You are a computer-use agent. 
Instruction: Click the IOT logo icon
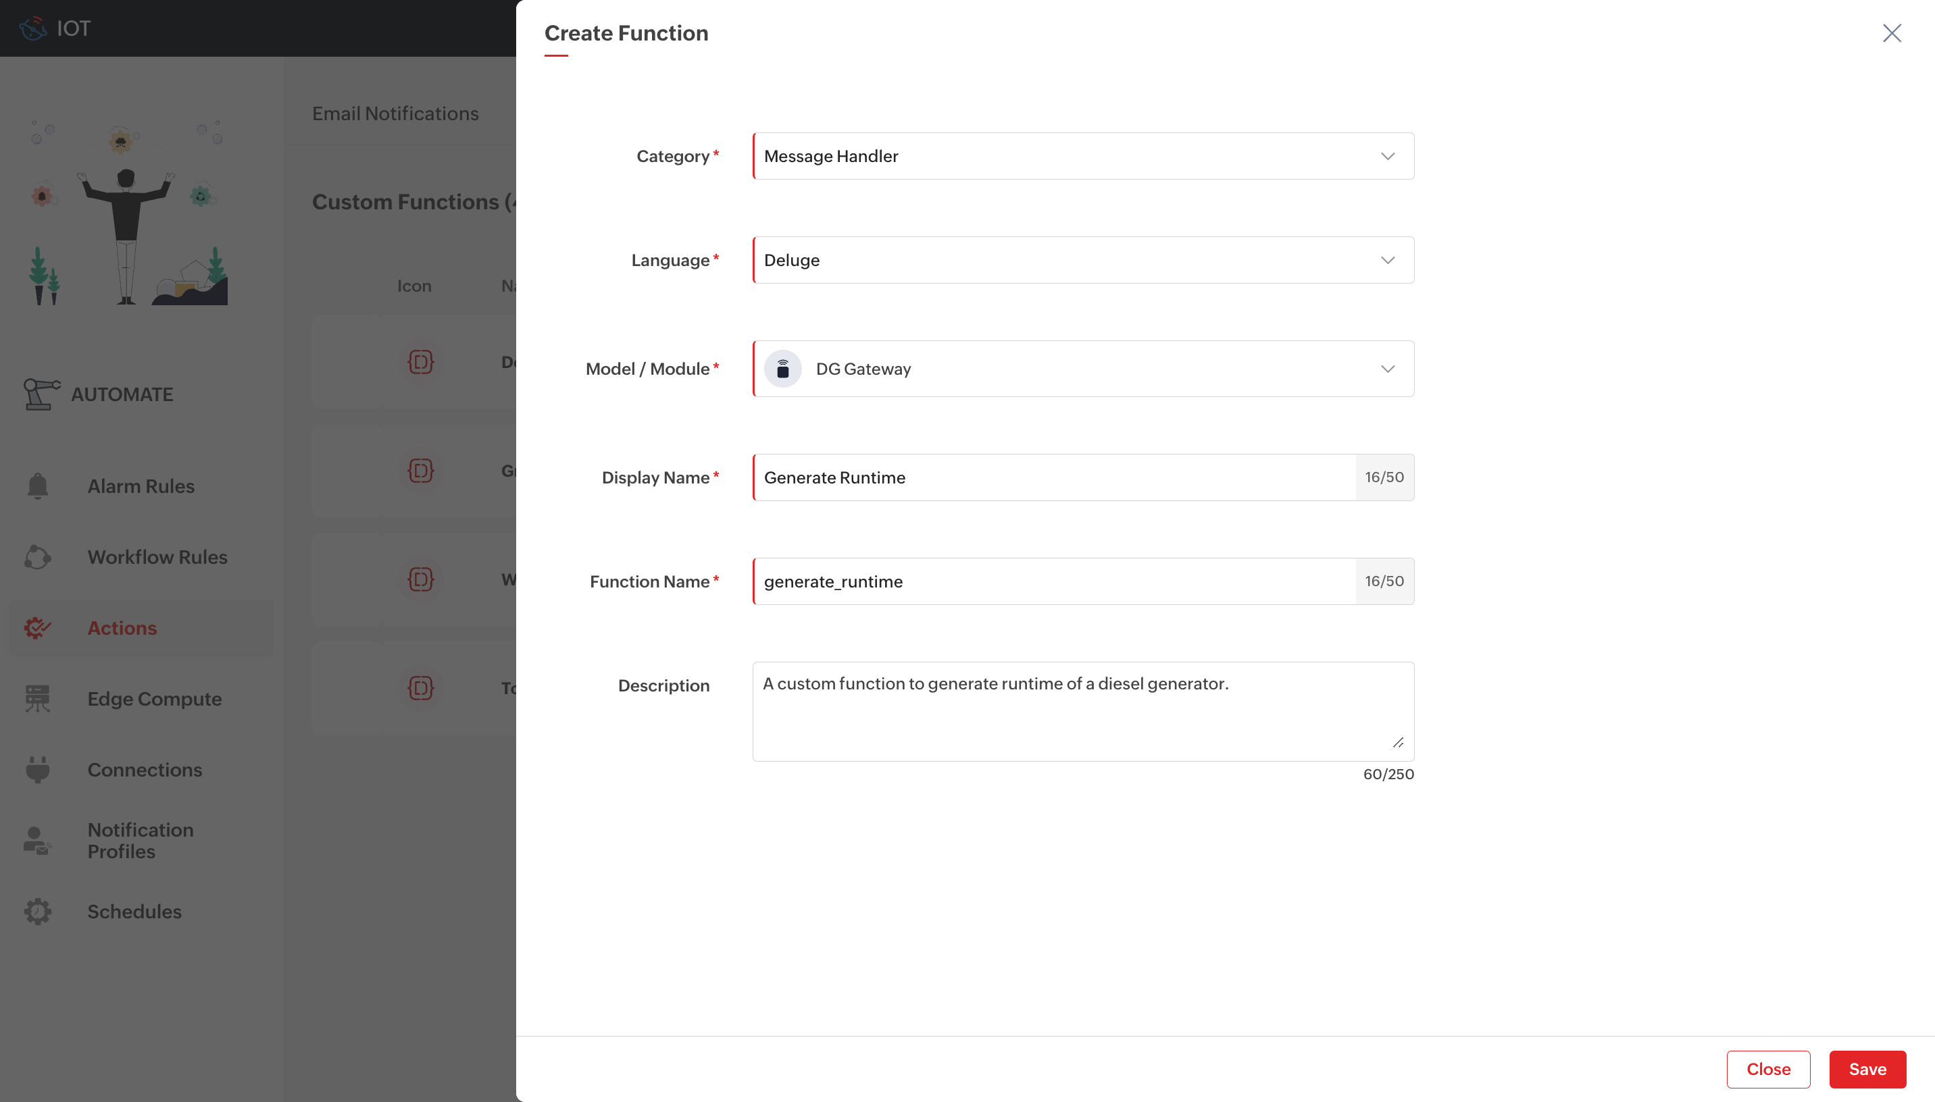pyautogui.click(x=32, y=29)
